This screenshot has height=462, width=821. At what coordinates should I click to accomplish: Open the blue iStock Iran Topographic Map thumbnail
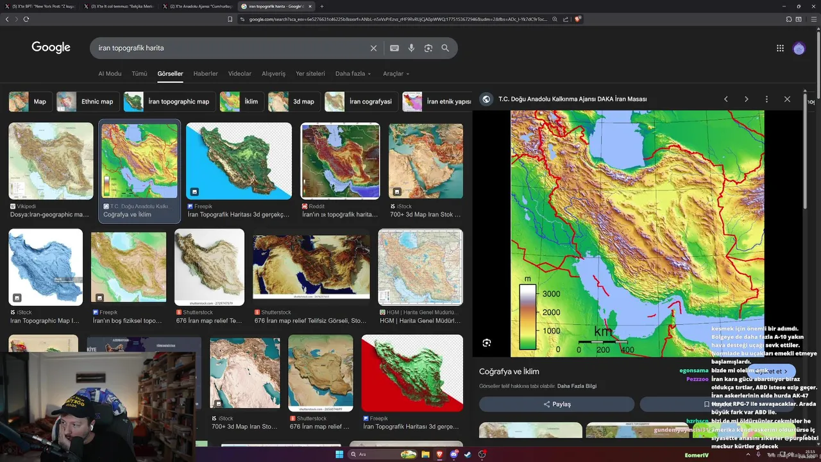coord(46,267)
